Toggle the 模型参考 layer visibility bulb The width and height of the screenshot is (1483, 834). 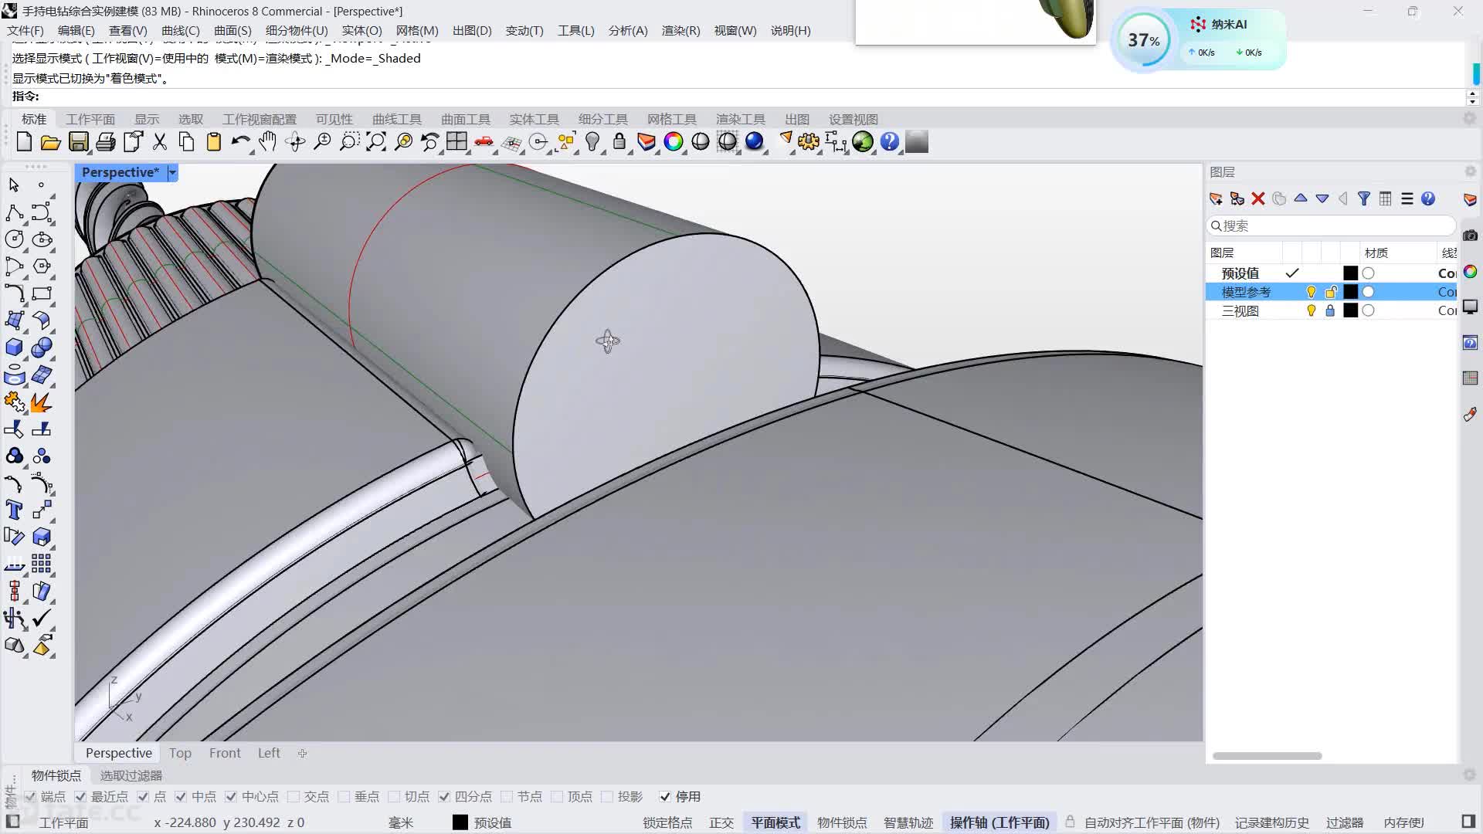[x=1311, y=292]
